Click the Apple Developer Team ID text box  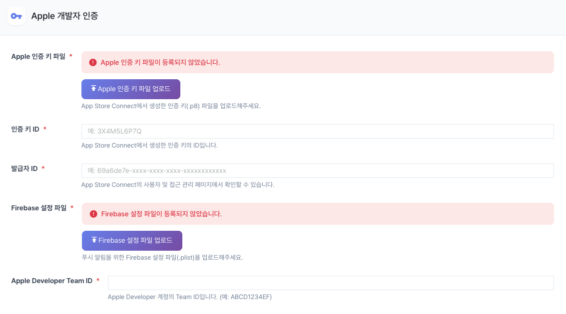331,283
